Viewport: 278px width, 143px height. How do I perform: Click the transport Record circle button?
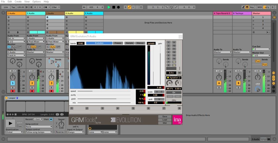[x=118, y=7]
